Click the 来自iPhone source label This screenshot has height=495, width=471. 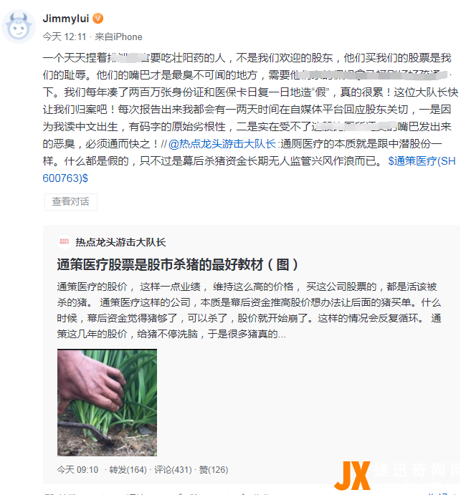point(118,37)
